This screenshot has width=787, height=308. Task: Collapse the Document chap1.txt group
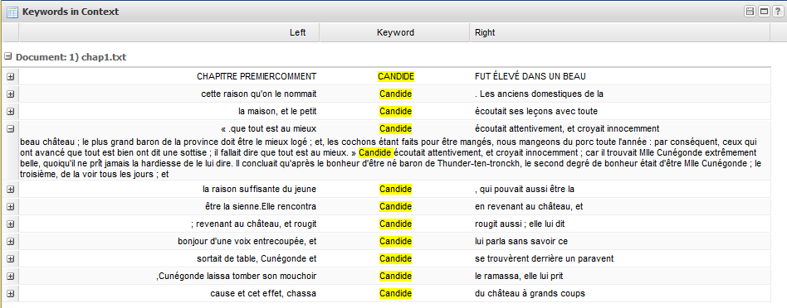point(7,57)
